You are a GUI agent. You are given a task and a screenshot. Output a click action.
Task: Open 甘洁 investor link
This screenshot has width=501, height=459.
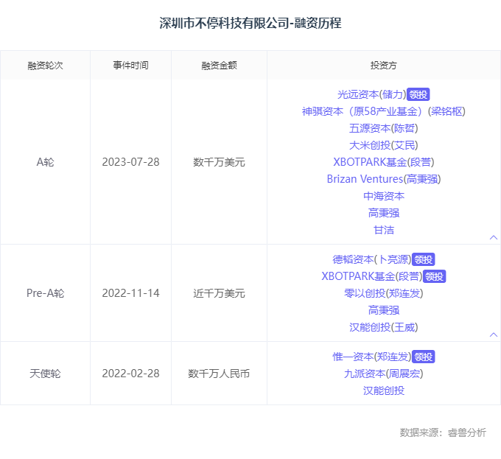[x=383, y=230]
